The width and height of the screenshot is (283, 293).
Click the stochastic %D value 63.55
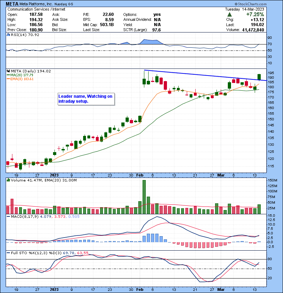[x=82, y=253]
